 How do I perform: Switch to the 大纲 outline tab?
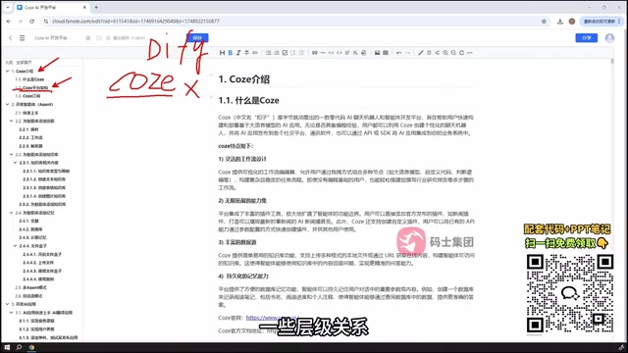[9, 63]
